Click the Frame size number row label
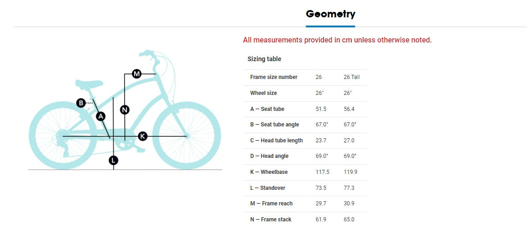Image resolution: width=527 pixels, height=230 pixels. click(x=274, y=77)
